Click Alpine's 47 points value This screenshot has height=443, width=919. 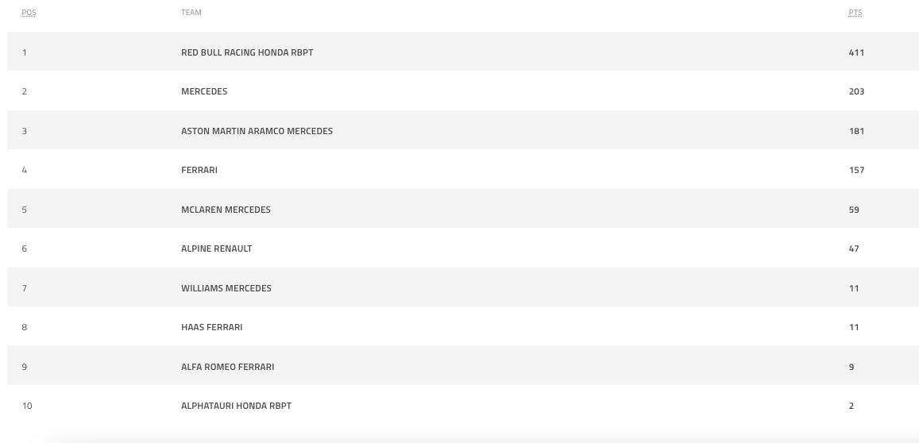pos(854,248)
